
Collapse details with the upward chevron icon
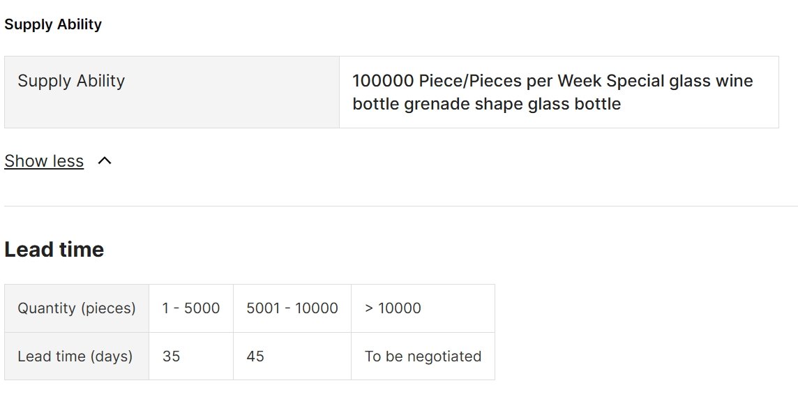105,161
